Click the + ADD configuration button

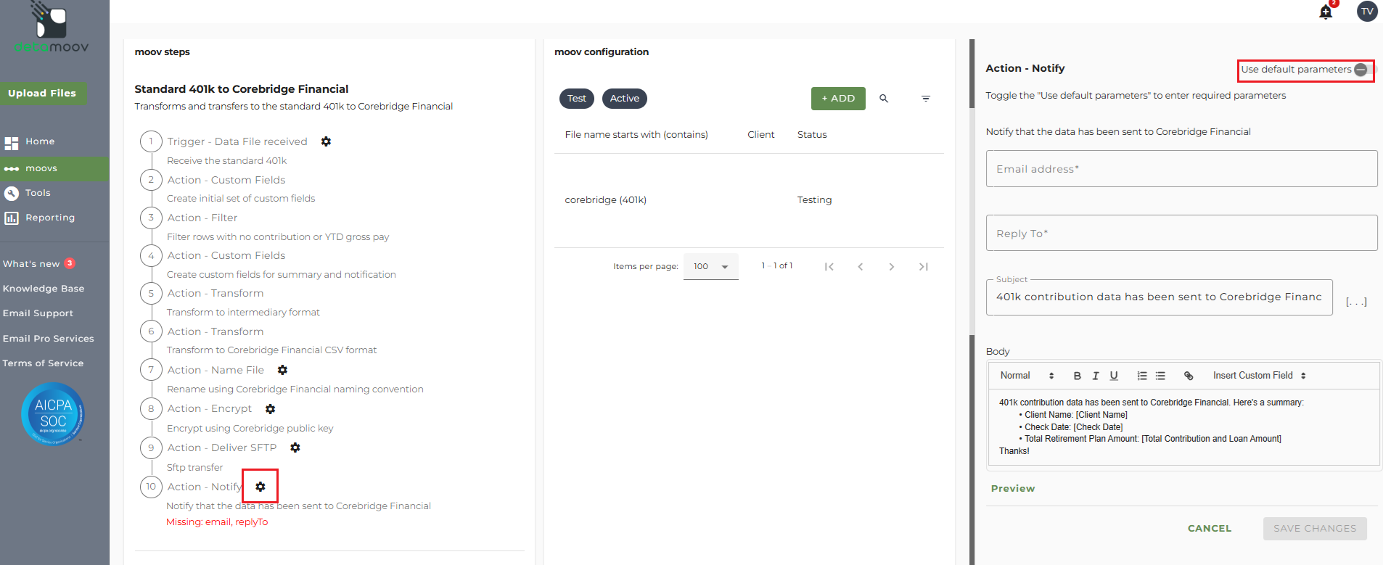click(x=838, y=99)
